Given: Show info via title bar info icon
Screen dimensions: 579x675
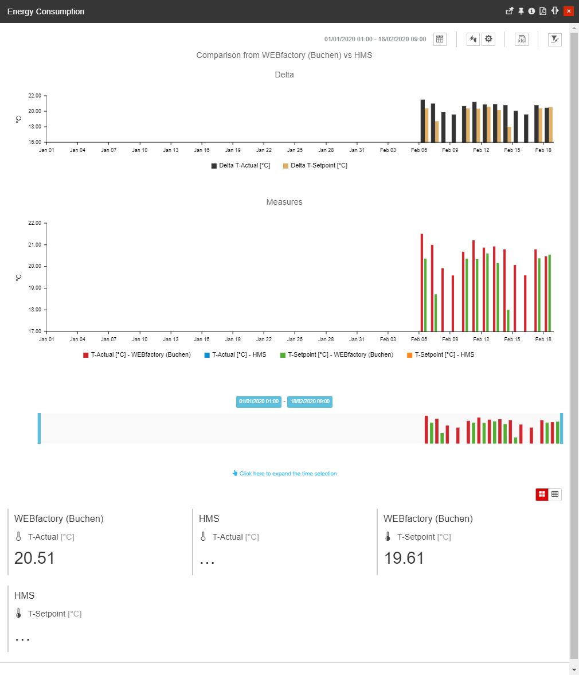Looking at the screenshot, I should [531, 11].
